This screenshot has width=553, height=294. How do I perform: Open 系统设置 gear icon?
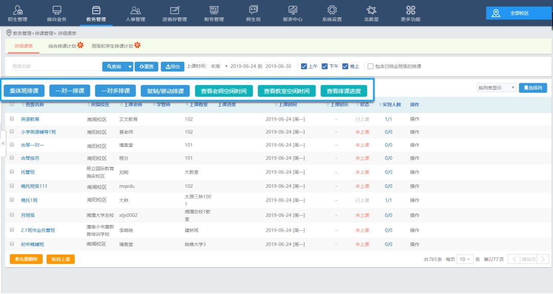[332, 10]
